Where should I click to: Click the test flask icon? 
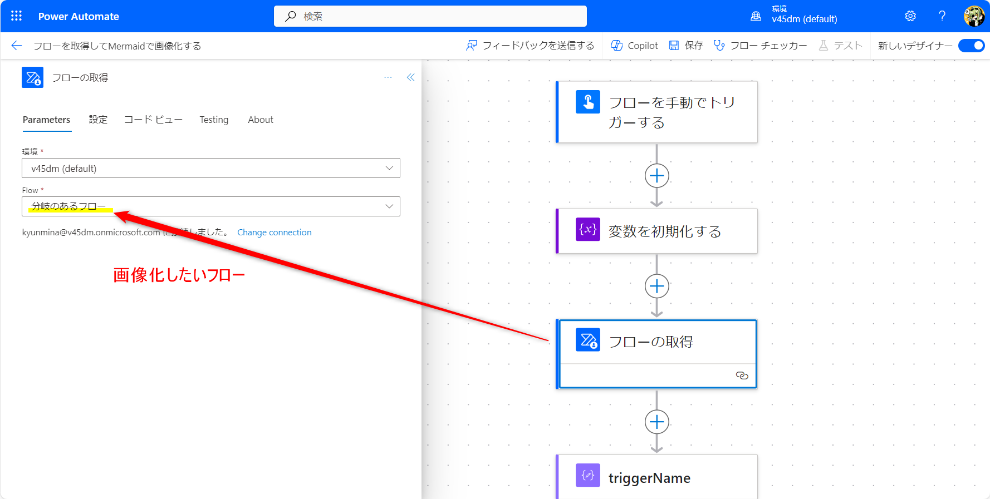pyautogui.click(x=824, y=46)
